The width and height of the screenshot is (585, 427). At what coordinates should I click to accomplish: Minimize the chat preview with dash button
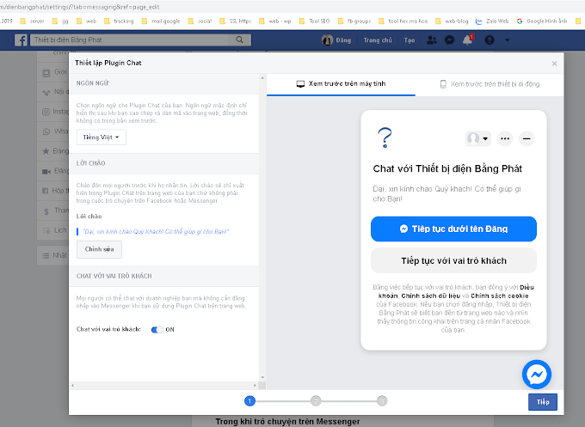click(526, 138)
